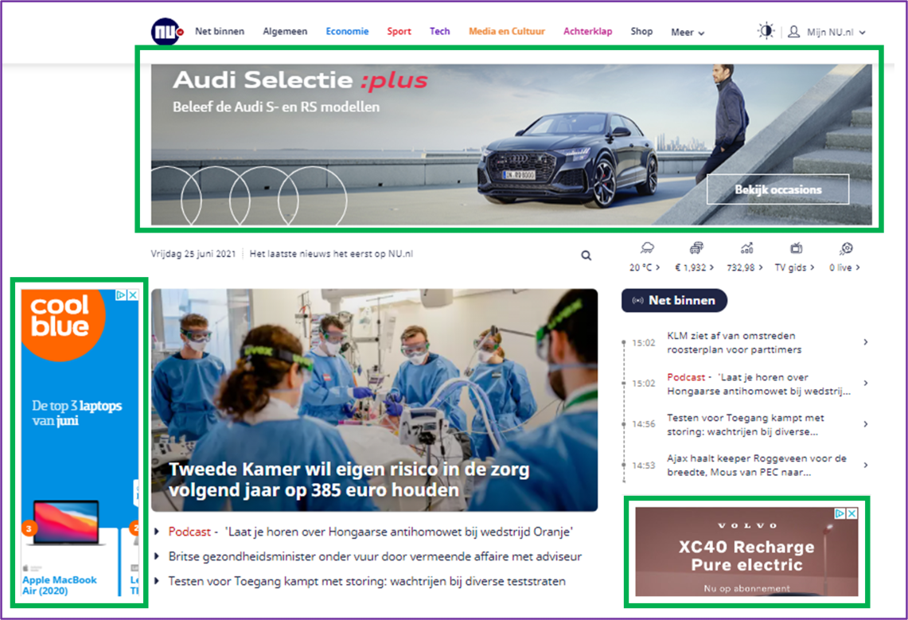Open the Mijn NU.nl account dropdown
This screenshot has height=620, width=908.
pos(827,32)
